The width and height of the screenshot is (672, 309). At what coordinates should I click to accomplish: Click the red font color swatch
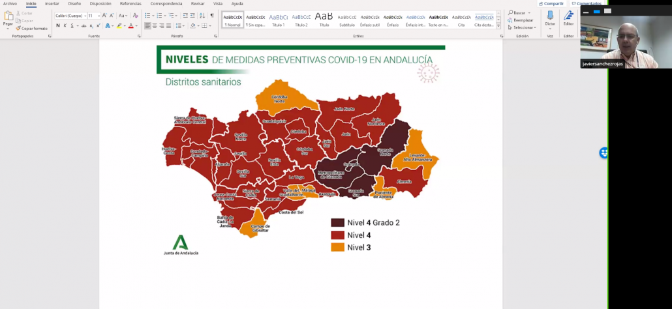tap(131, 25)
